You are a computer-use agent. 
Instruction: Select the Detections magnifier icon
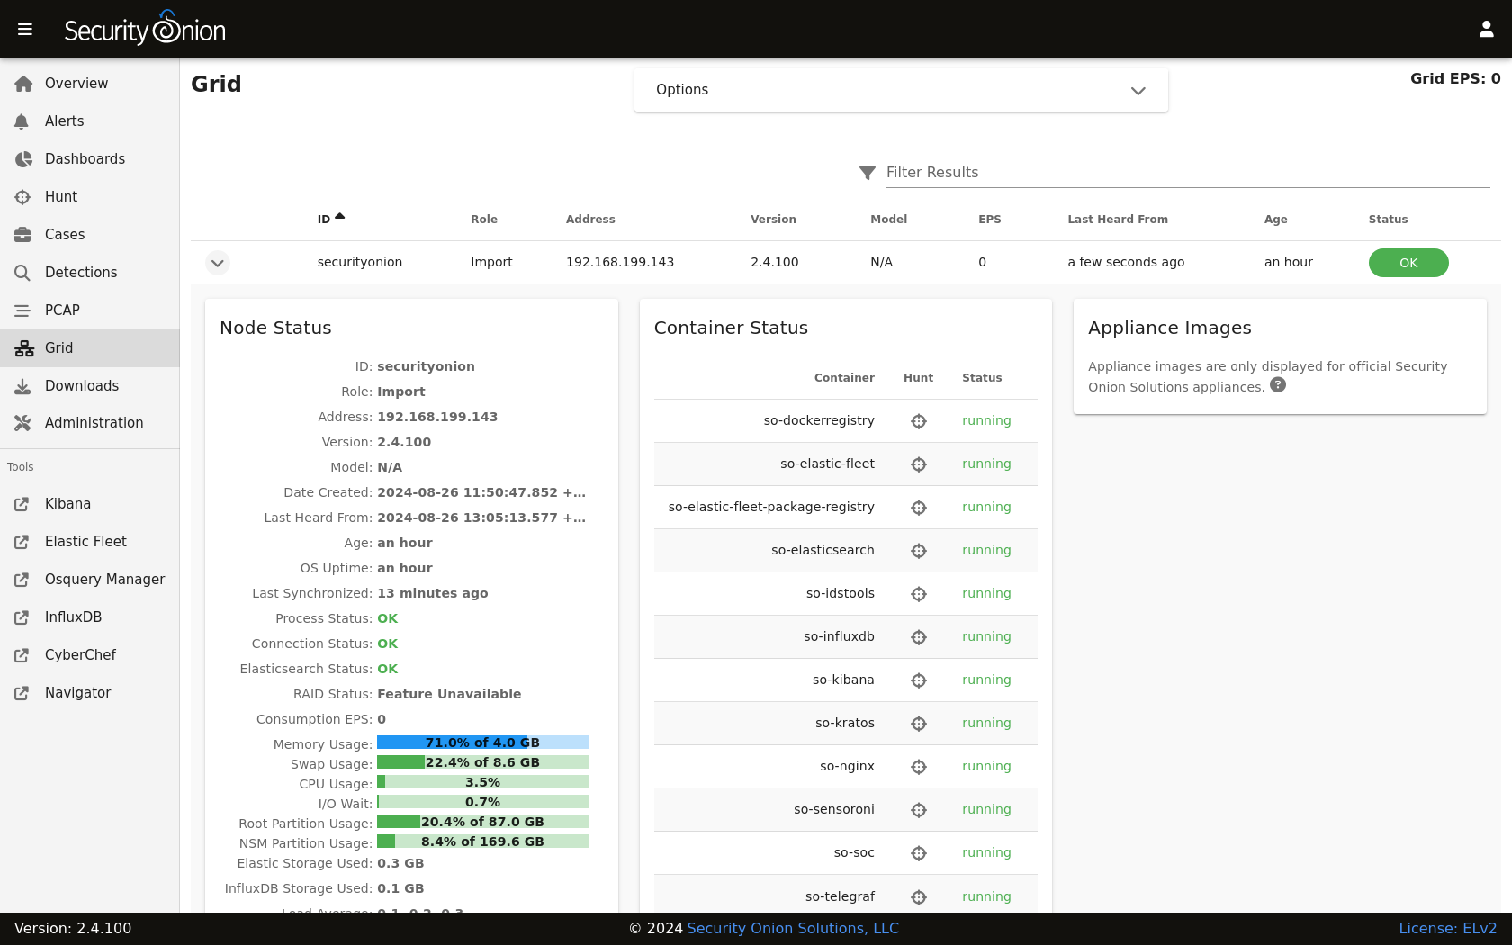click(22, 273)
